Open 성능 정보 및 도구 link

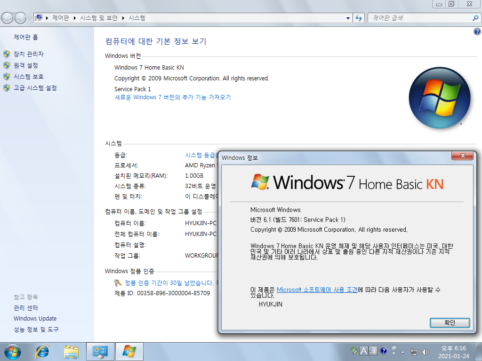coord(36,330)
